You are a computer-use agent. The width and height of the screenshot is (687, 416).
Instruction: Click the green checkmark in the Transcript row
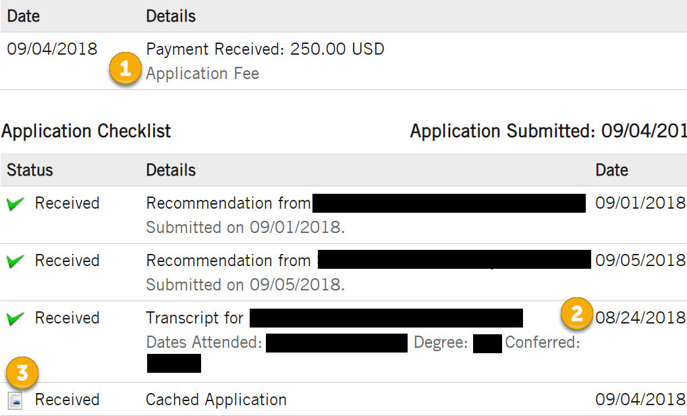coord(16,319)
